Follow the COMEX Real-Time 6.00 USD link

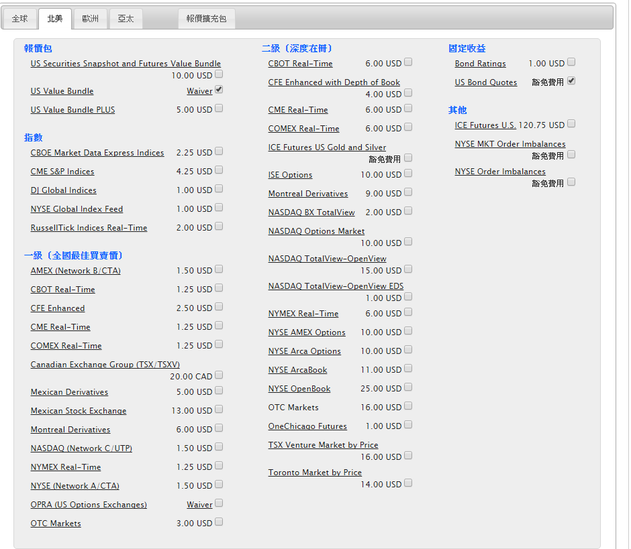click(x=304, y=129)
